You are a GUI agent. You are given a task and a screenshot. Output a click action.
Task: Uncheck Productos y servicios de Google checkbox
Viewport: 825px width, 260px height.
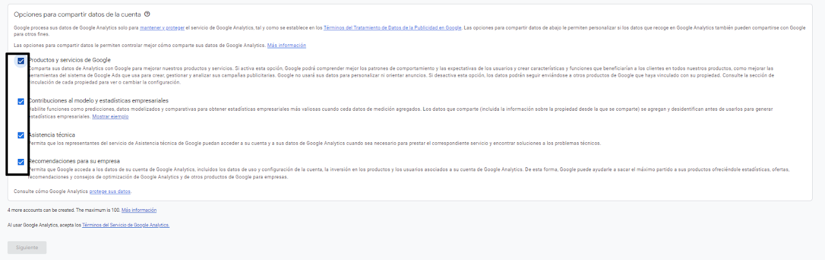[21, 61]
